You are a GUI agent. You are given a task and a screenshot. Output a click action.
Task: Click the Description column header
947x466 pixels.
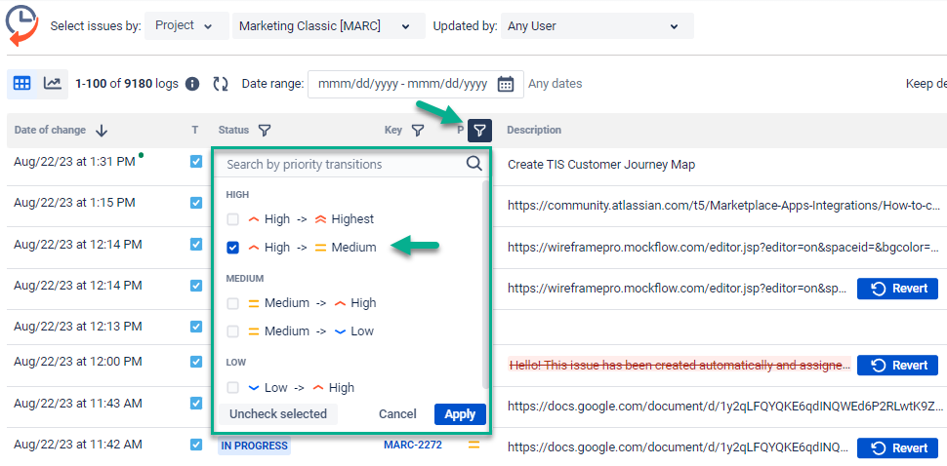point(534,131)
